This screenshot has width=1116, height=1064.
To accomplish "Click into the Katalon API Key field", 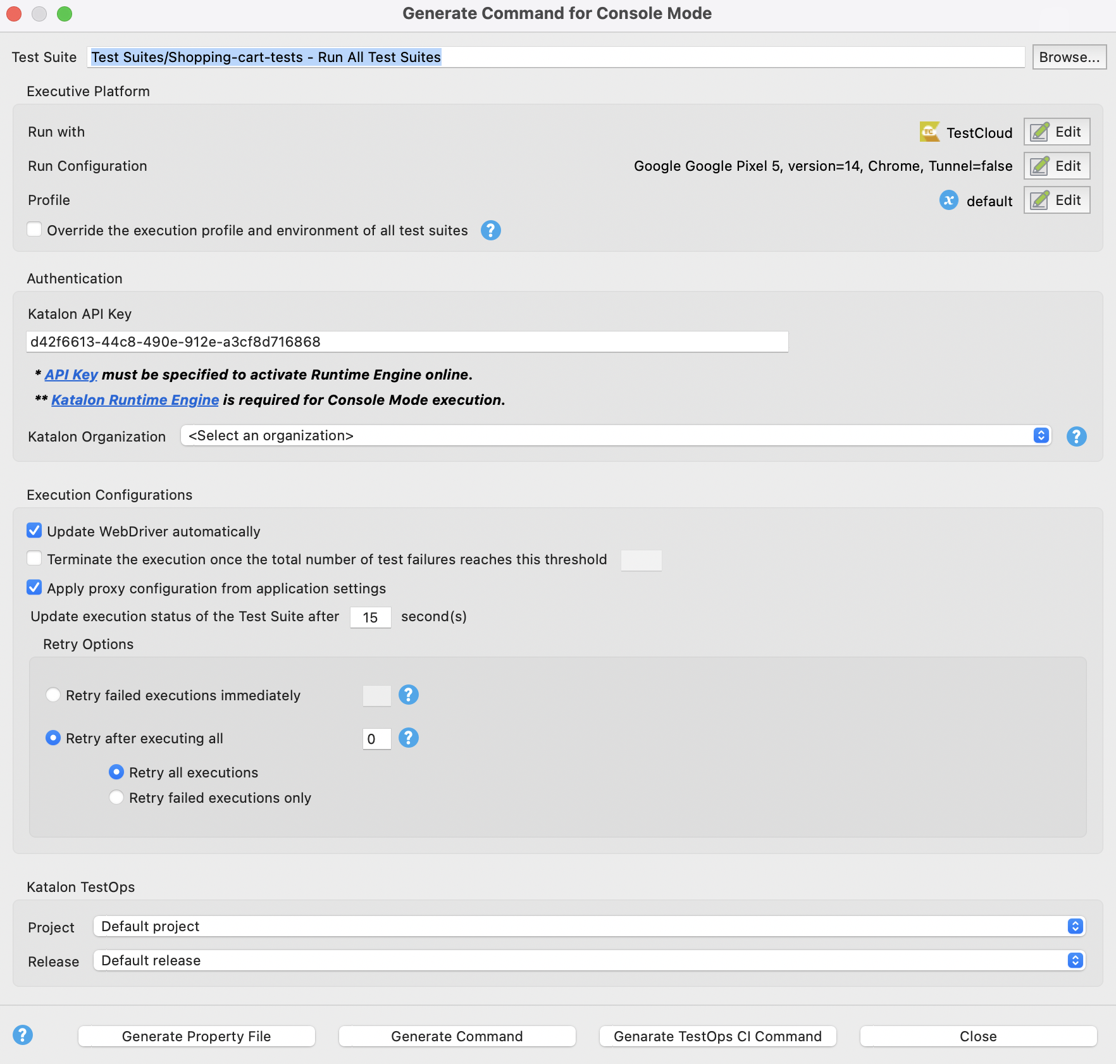I will pos(407,342).
